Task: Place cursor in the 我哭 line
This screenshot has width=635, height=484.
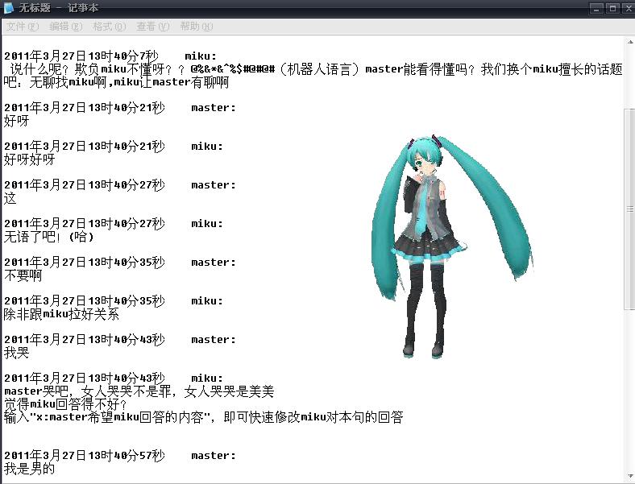Action: click(16, 353)
